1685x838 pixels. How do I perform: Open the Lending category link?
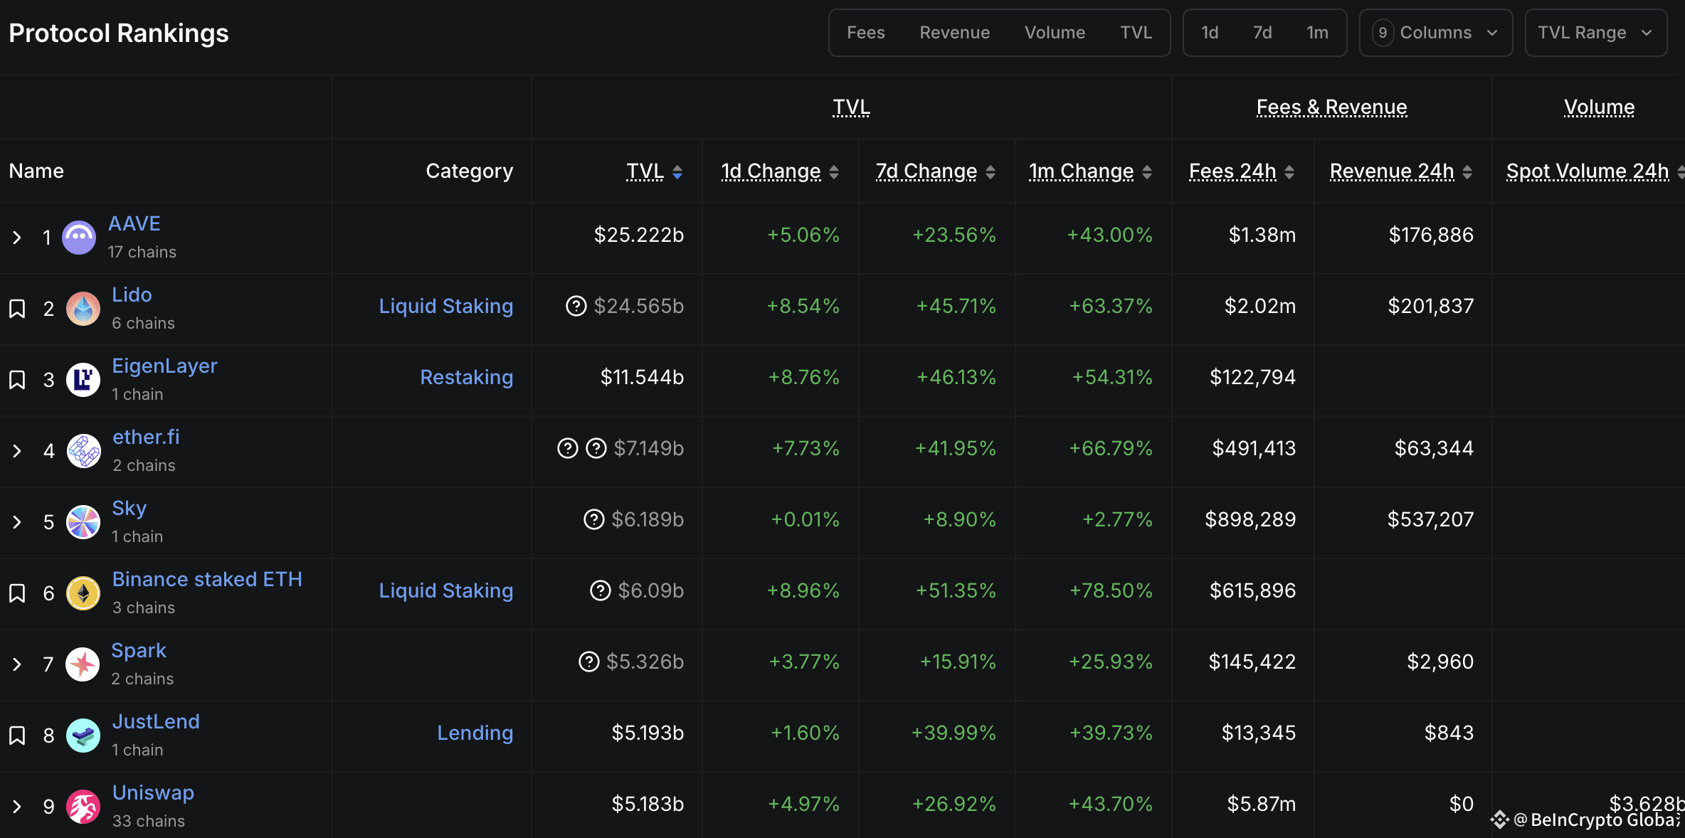pos(475,733)
